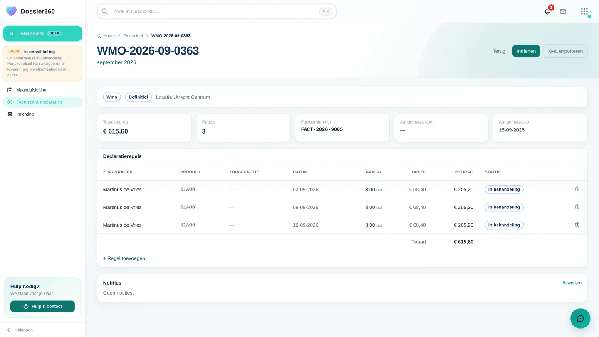Click the Zorgvrager column header
Viewport: 599px width, 337px height.
click(118, 172)
